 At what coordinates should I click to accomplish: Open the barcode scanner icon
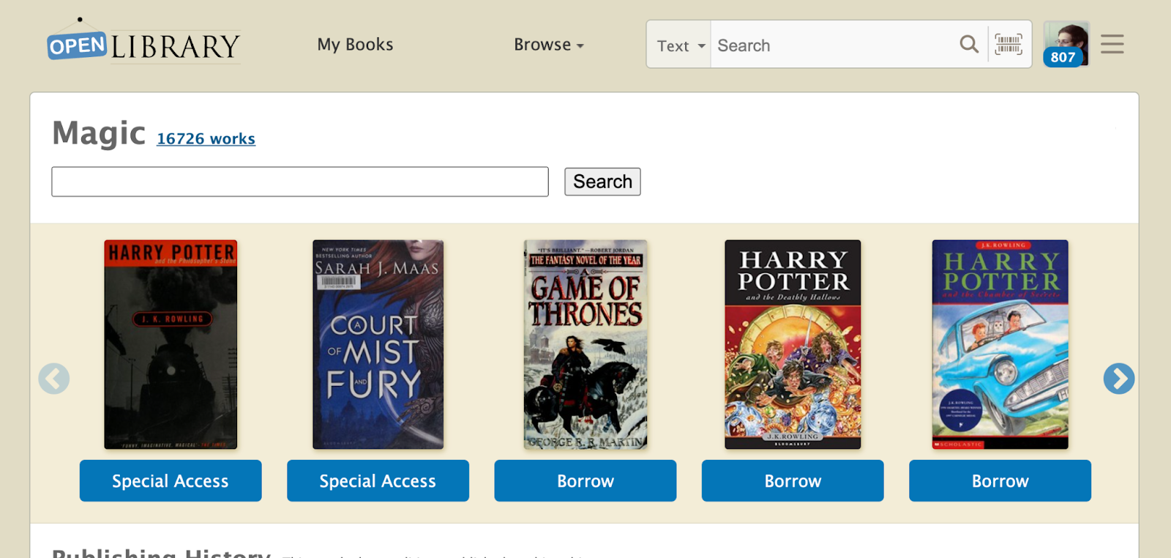point(1009,45)
